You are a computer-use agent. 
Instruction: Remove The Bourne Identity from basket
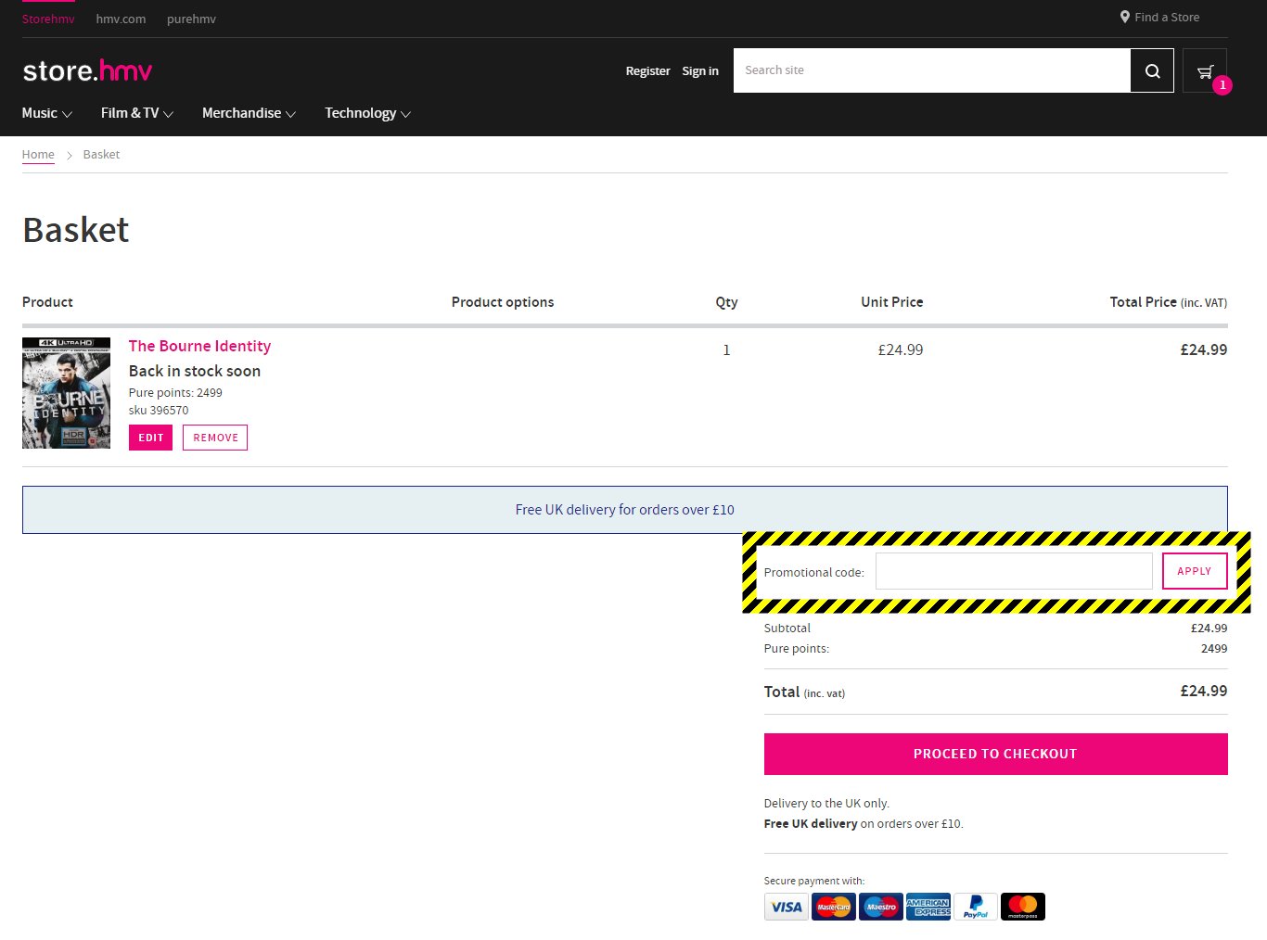point(215,438)
